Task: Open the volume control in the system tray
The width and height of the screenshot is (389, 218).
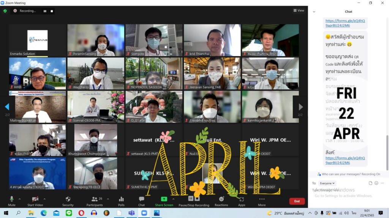Action: (346, 213)
